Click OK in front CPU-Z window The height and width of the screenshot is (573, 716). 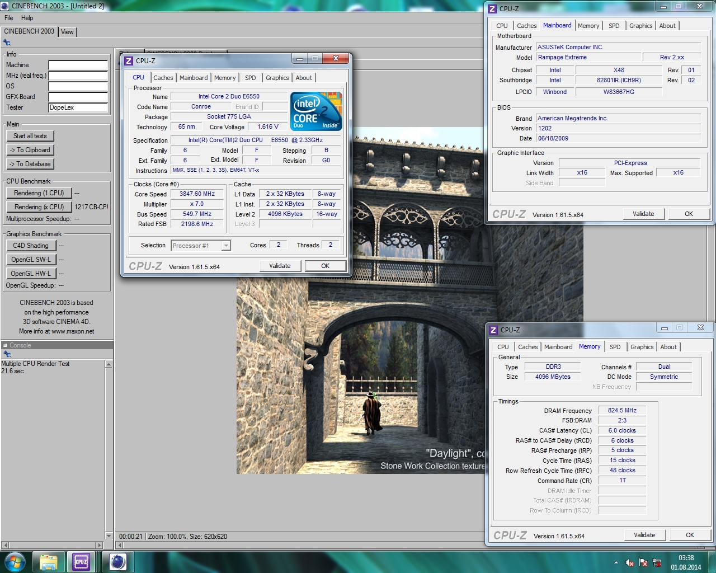(x=326, y=266)
